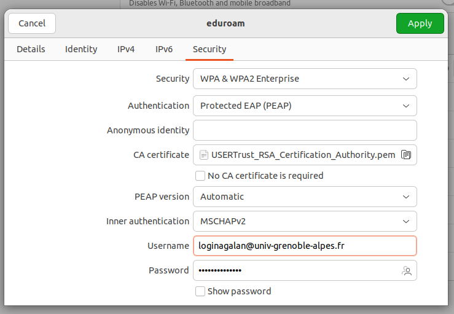Image resolution: width=454 pixels, height=314 pixels.
Task: Click the Anonymous identity text field
Action: [x=305, y=130]
